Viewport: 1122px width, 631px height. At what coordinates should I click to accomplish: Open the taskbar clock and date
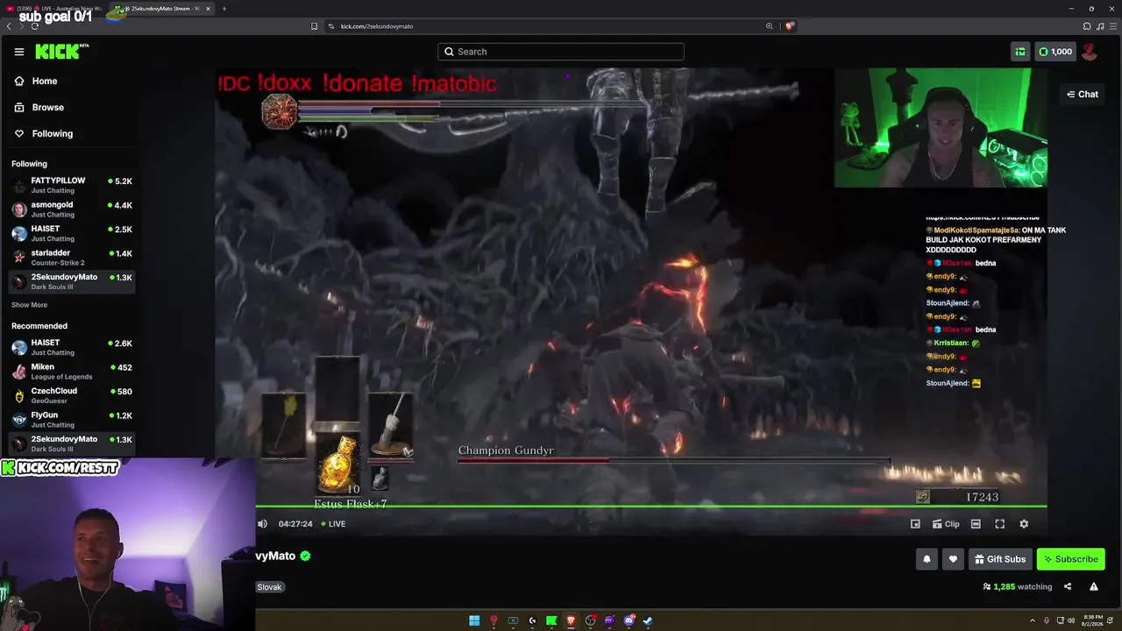[1092, 620]
